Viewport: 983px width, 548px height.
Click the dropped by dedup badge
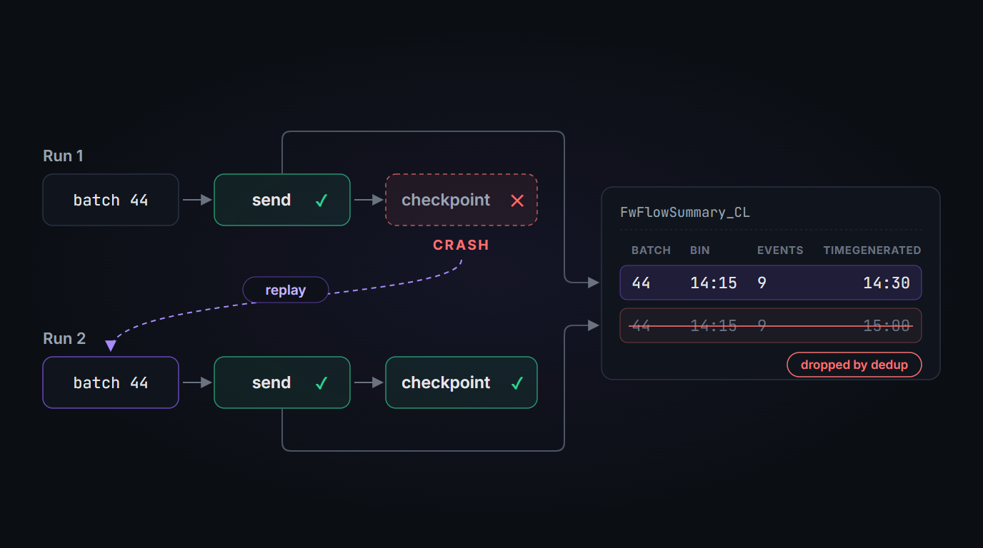point(854,365)
